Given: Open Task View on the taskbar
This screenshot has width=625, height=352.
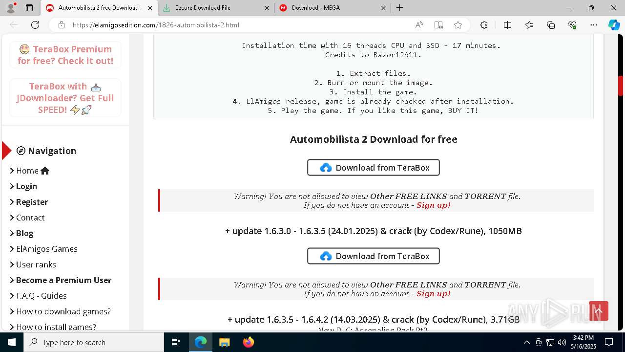Looking at the screenshot, I should pos(176,342).
